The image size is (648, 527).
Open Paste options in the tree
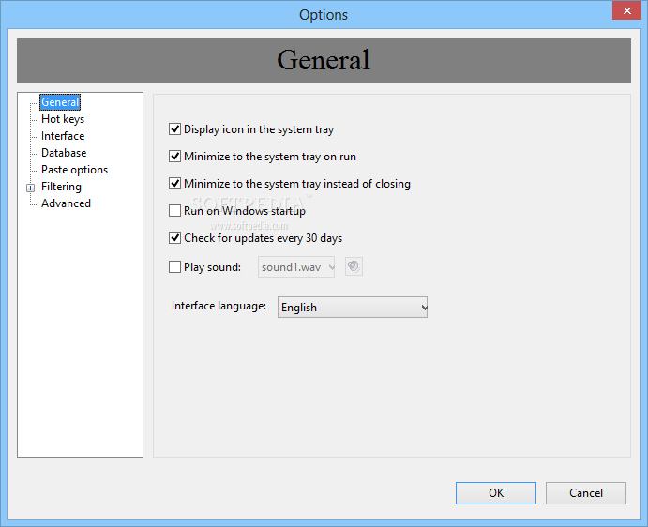pyautogui.click(x=74, y=170)
